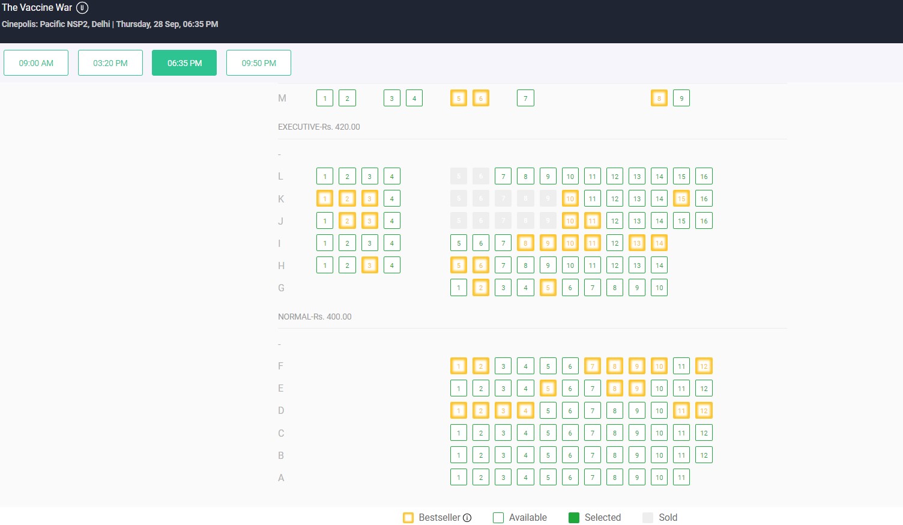The height and width of the screenshot is (525, 903).
Task: Pick bestseller seat 10 in row K
Action: [570, 199]
